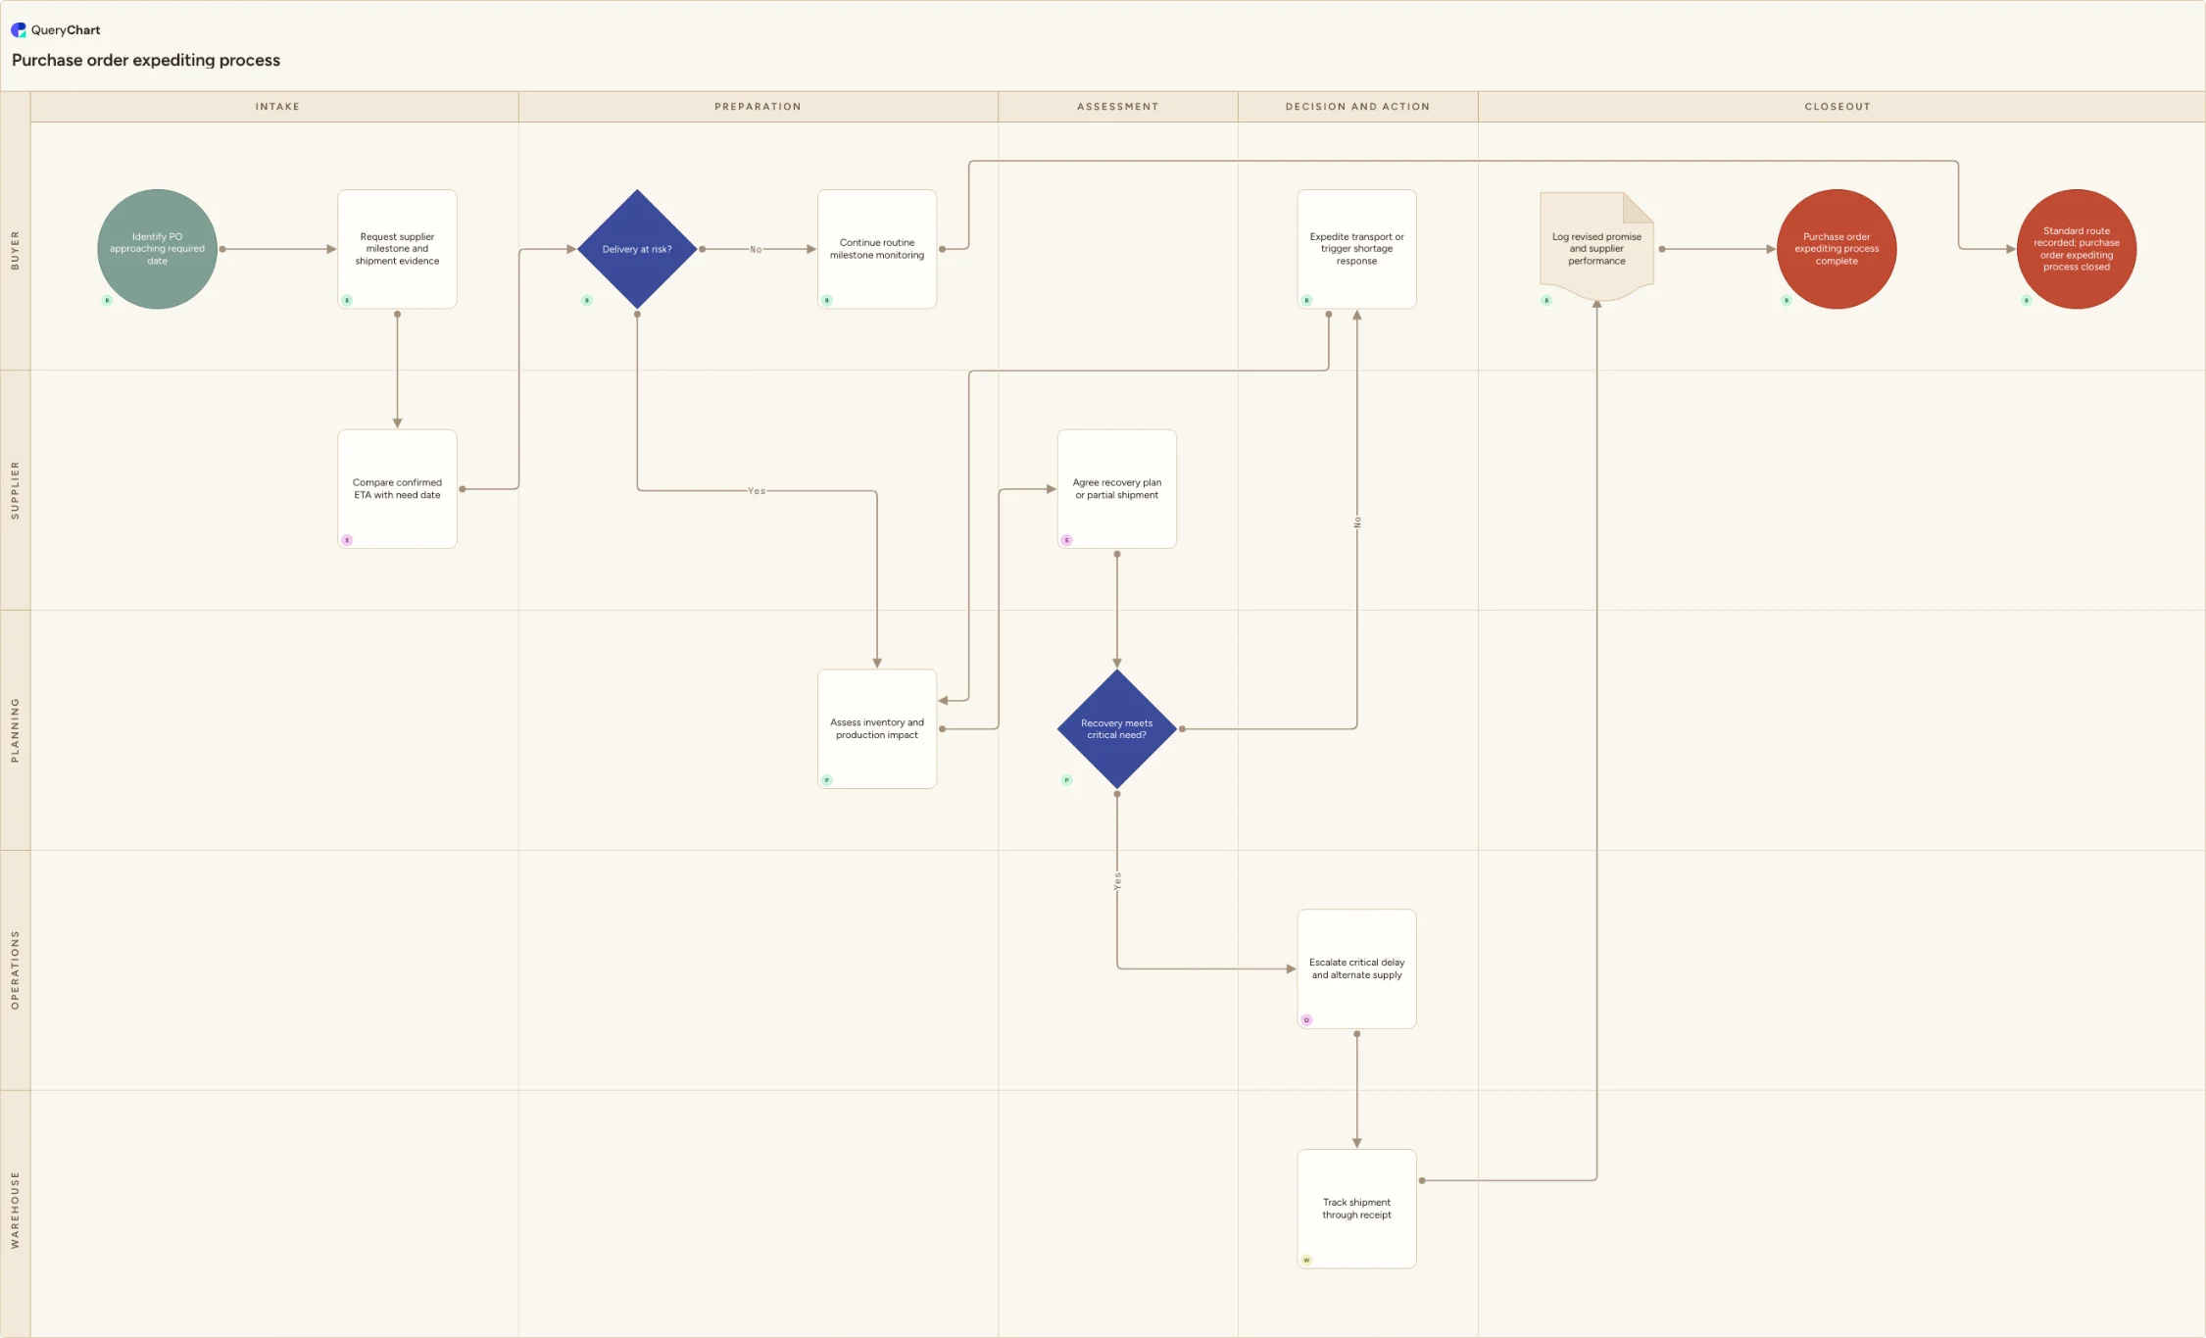Select 'Purchase order expediting process complete' end node

(1837, 249)
